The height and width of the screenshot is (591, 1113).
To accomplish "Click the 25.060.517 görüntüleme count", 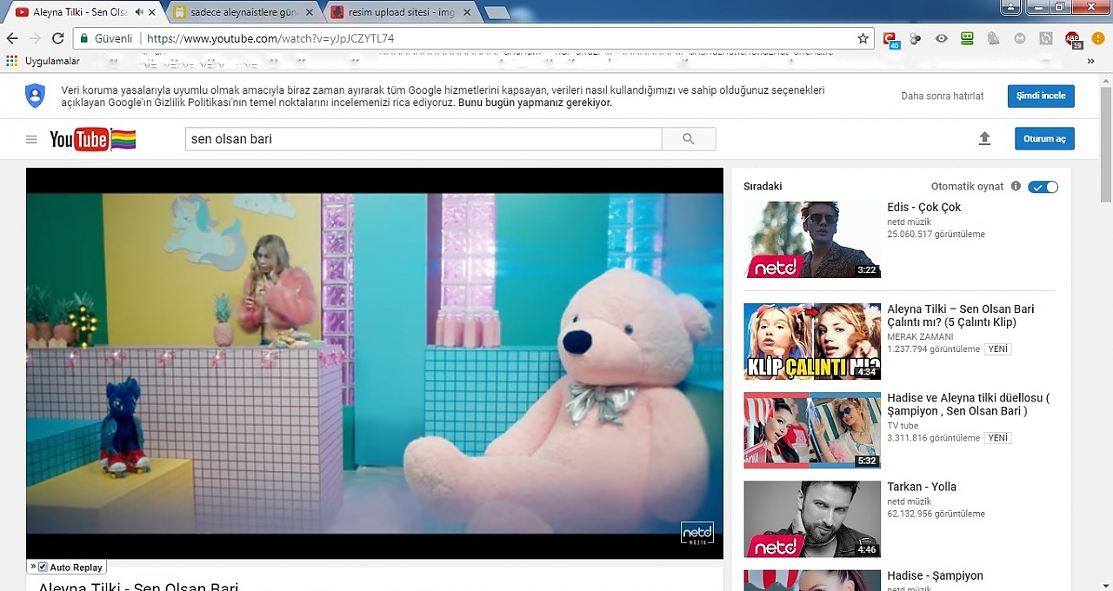I will (936, 234).
